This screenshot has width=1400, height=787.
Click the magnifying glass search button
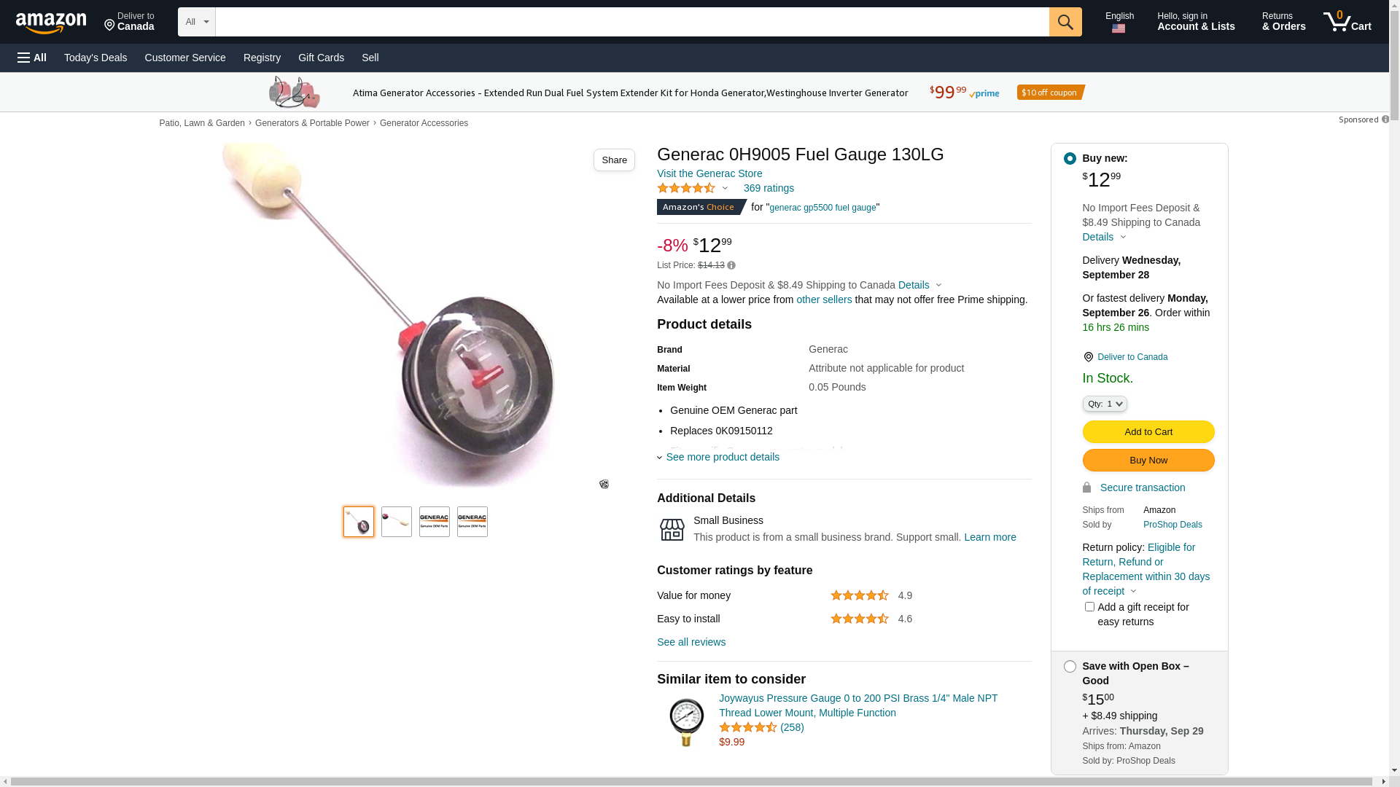click(1065, 22)
